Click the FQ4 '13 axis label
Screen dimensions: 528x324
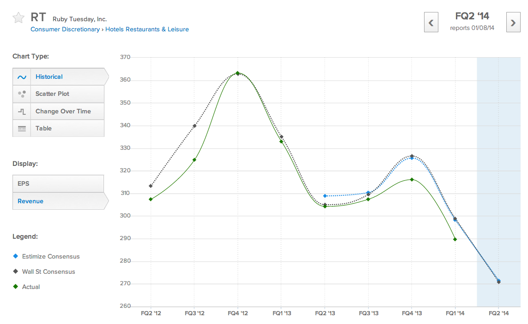[412, 313]
